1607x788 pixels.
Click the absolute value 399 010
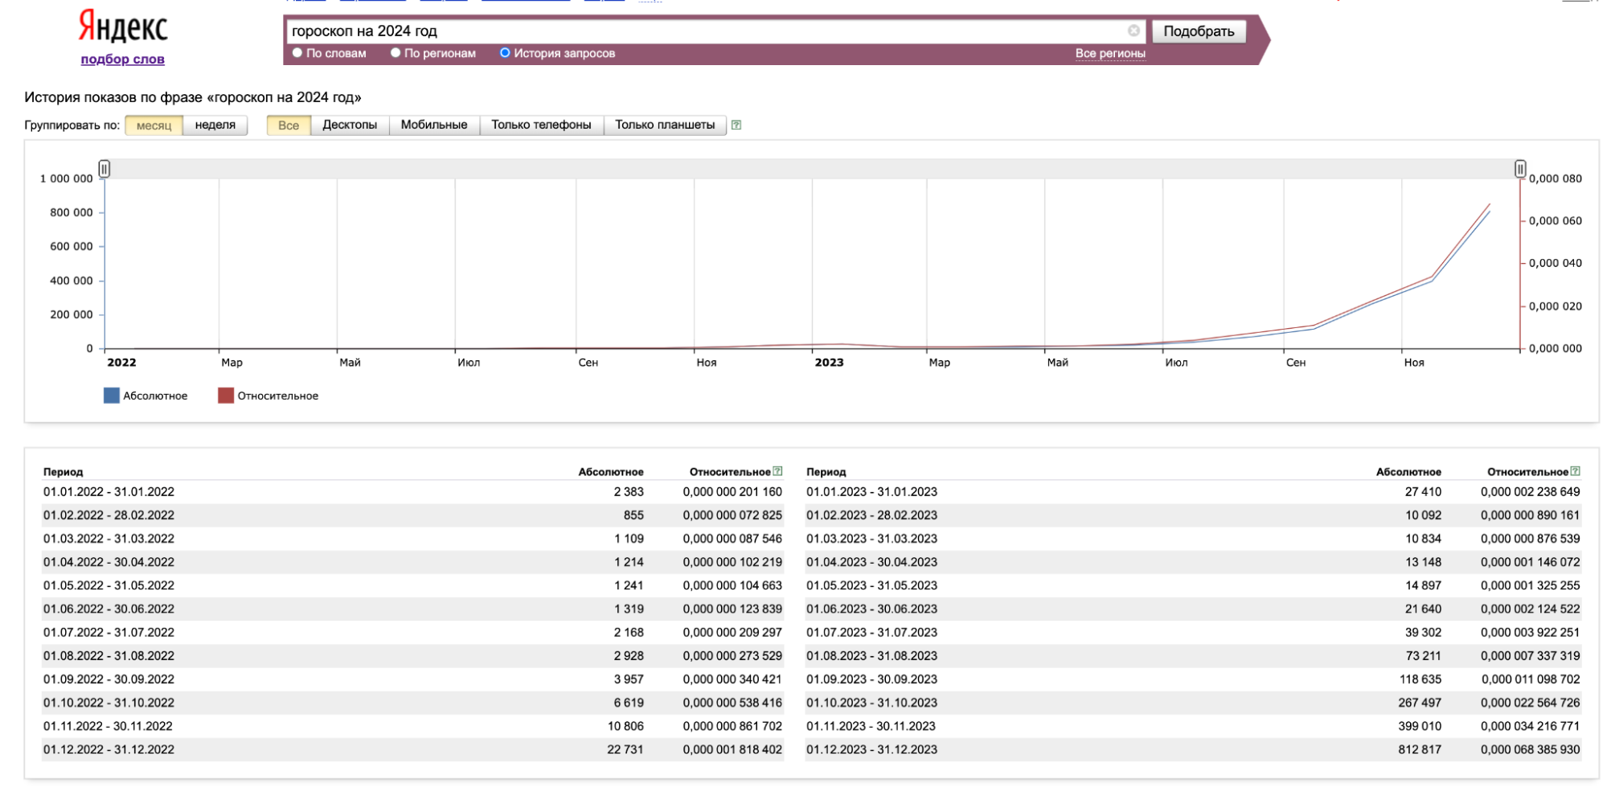pyautogui.click(x=1420, y=726)
